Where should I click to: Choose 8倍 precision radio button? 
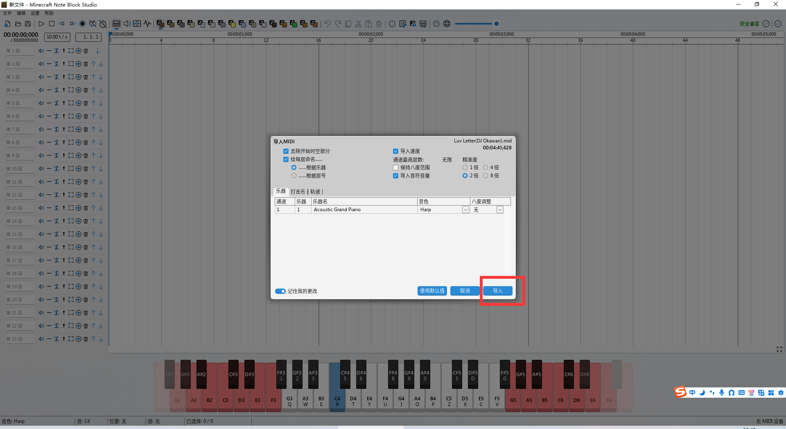click(486, 176)
